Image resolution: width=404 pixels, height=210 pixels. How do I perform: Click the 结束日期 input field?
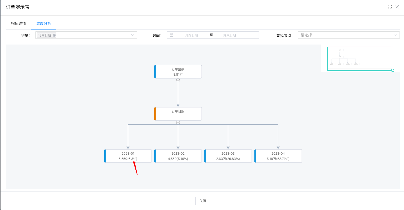230,35
